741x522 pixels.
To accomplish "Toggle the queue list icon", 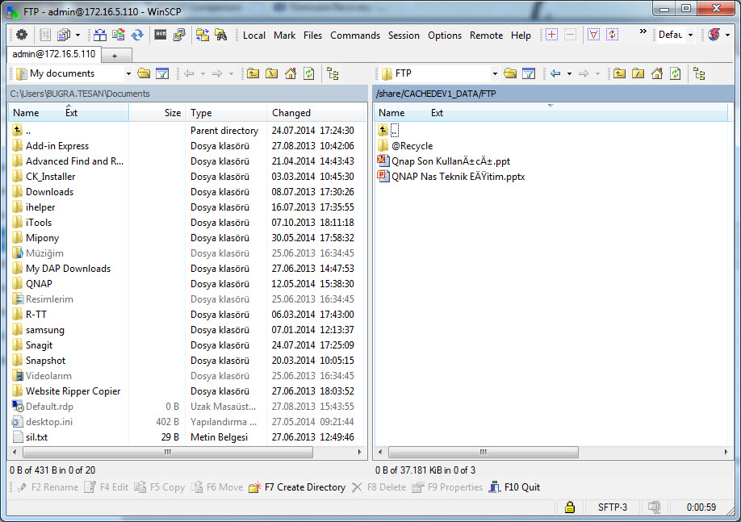I will (x=45, y=35).
